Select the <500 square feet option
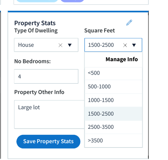This screenshot has width=168, height=160. pos(113,73)
